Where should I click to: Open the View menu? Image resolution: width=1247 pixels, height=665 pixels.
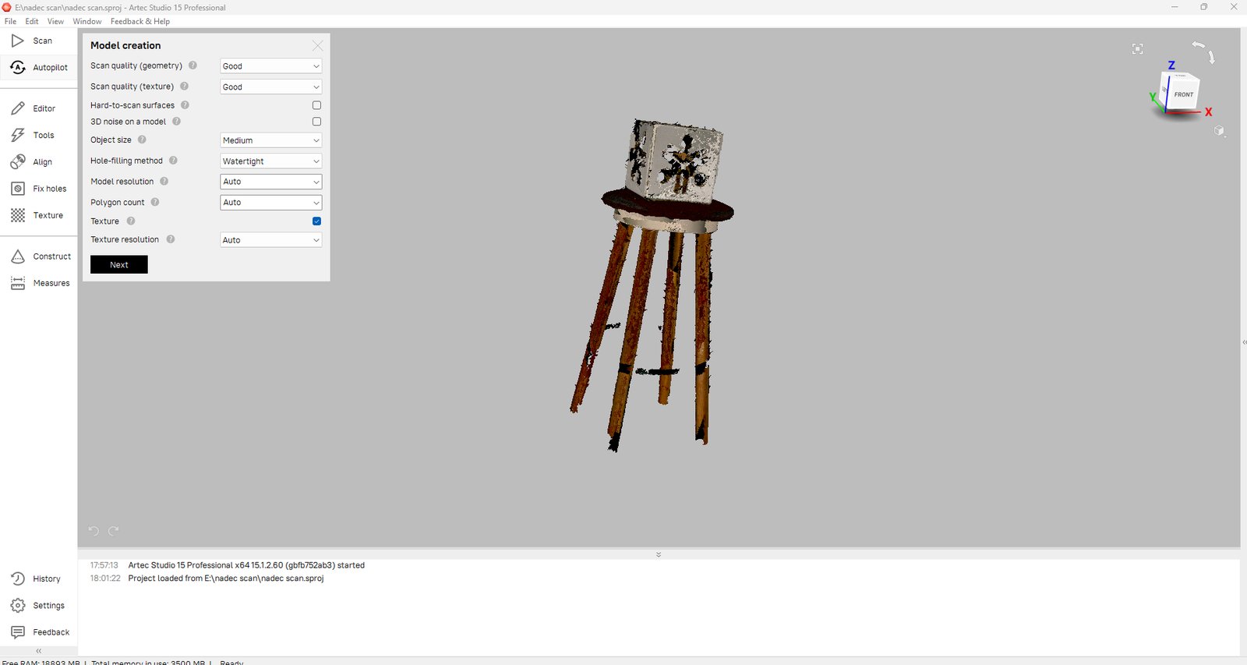(x=55, y=21)
